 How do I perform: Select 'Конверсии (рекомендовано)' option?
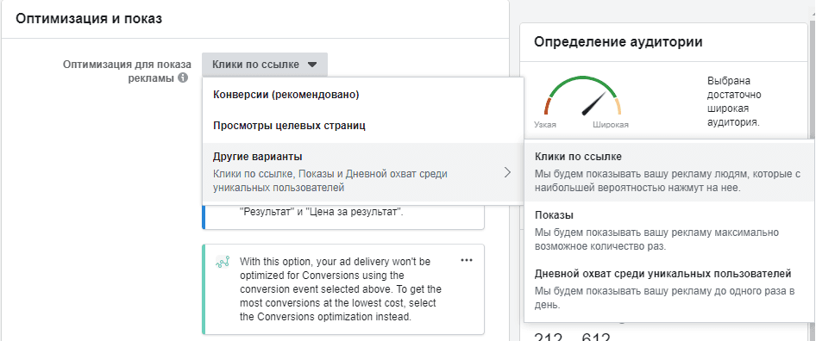click(x=363, y=95)
